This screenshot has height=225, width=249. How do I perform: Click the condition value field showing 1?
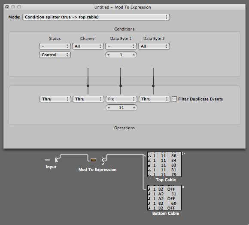[121, 55]
